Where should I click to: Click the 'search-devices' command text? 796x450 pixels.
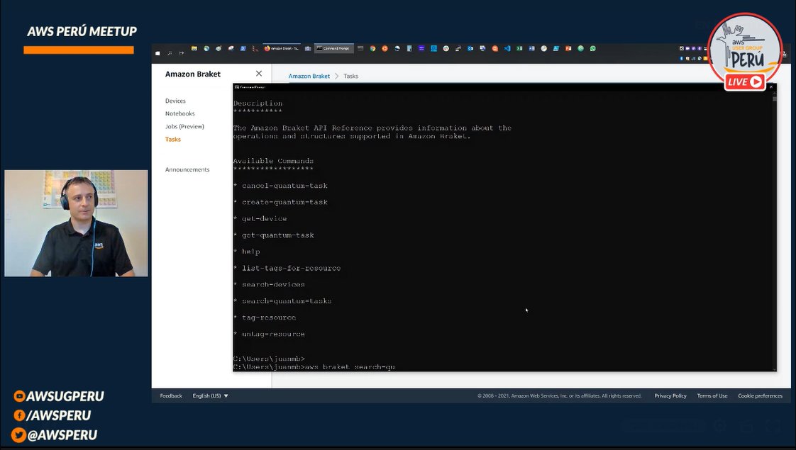273,285
